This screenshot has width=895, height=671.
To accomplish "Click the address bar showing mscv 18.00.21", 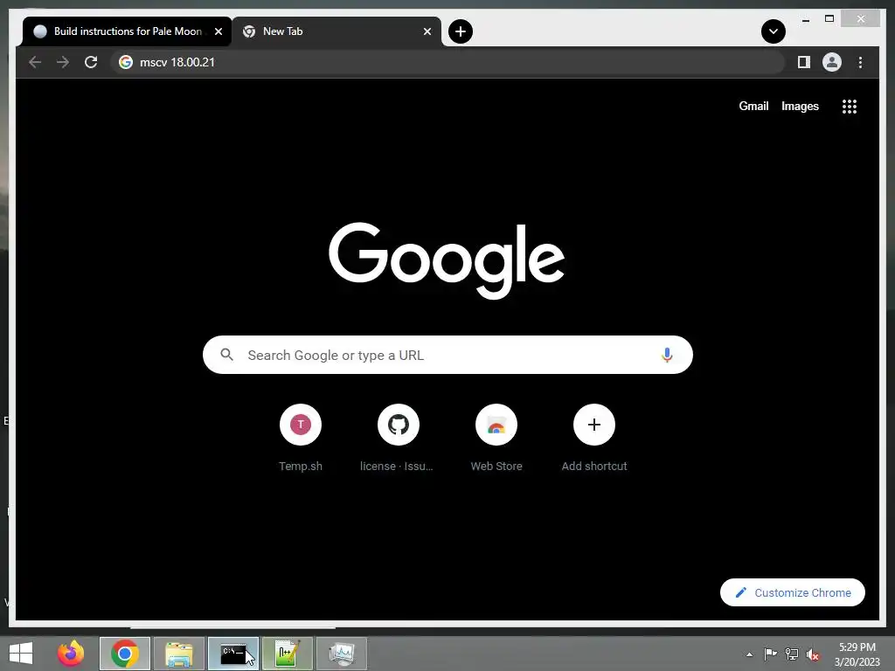I will (447, 62).
